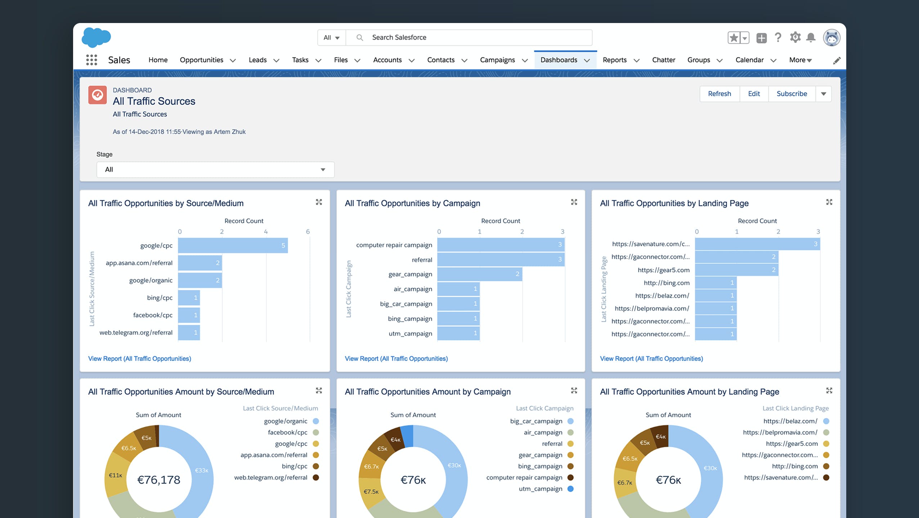Image resolution: width=919 pixels, height=518 pixels.
Task: Open View Report link under Campaign chart
Action: (396, 359)
